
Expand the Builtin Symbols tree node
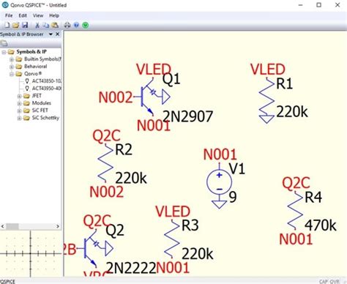tap(12, 59)
